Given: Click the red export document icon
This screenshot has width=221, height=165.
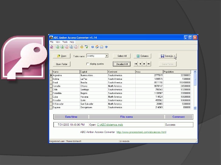Looking at the screenshot, I should (67, 47).
